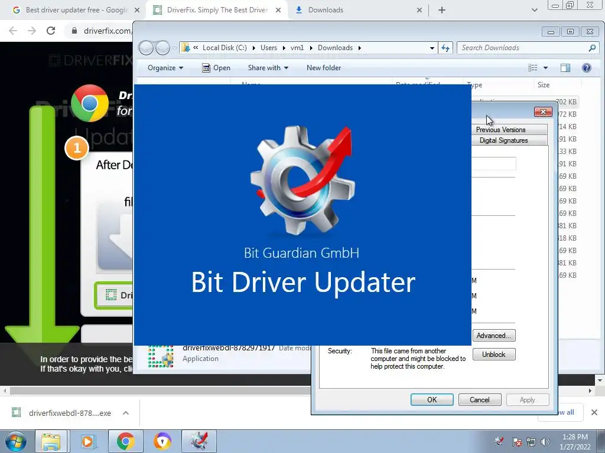Click the Size column header
This screenshot has height=453, width=605.
click(544, 85)
